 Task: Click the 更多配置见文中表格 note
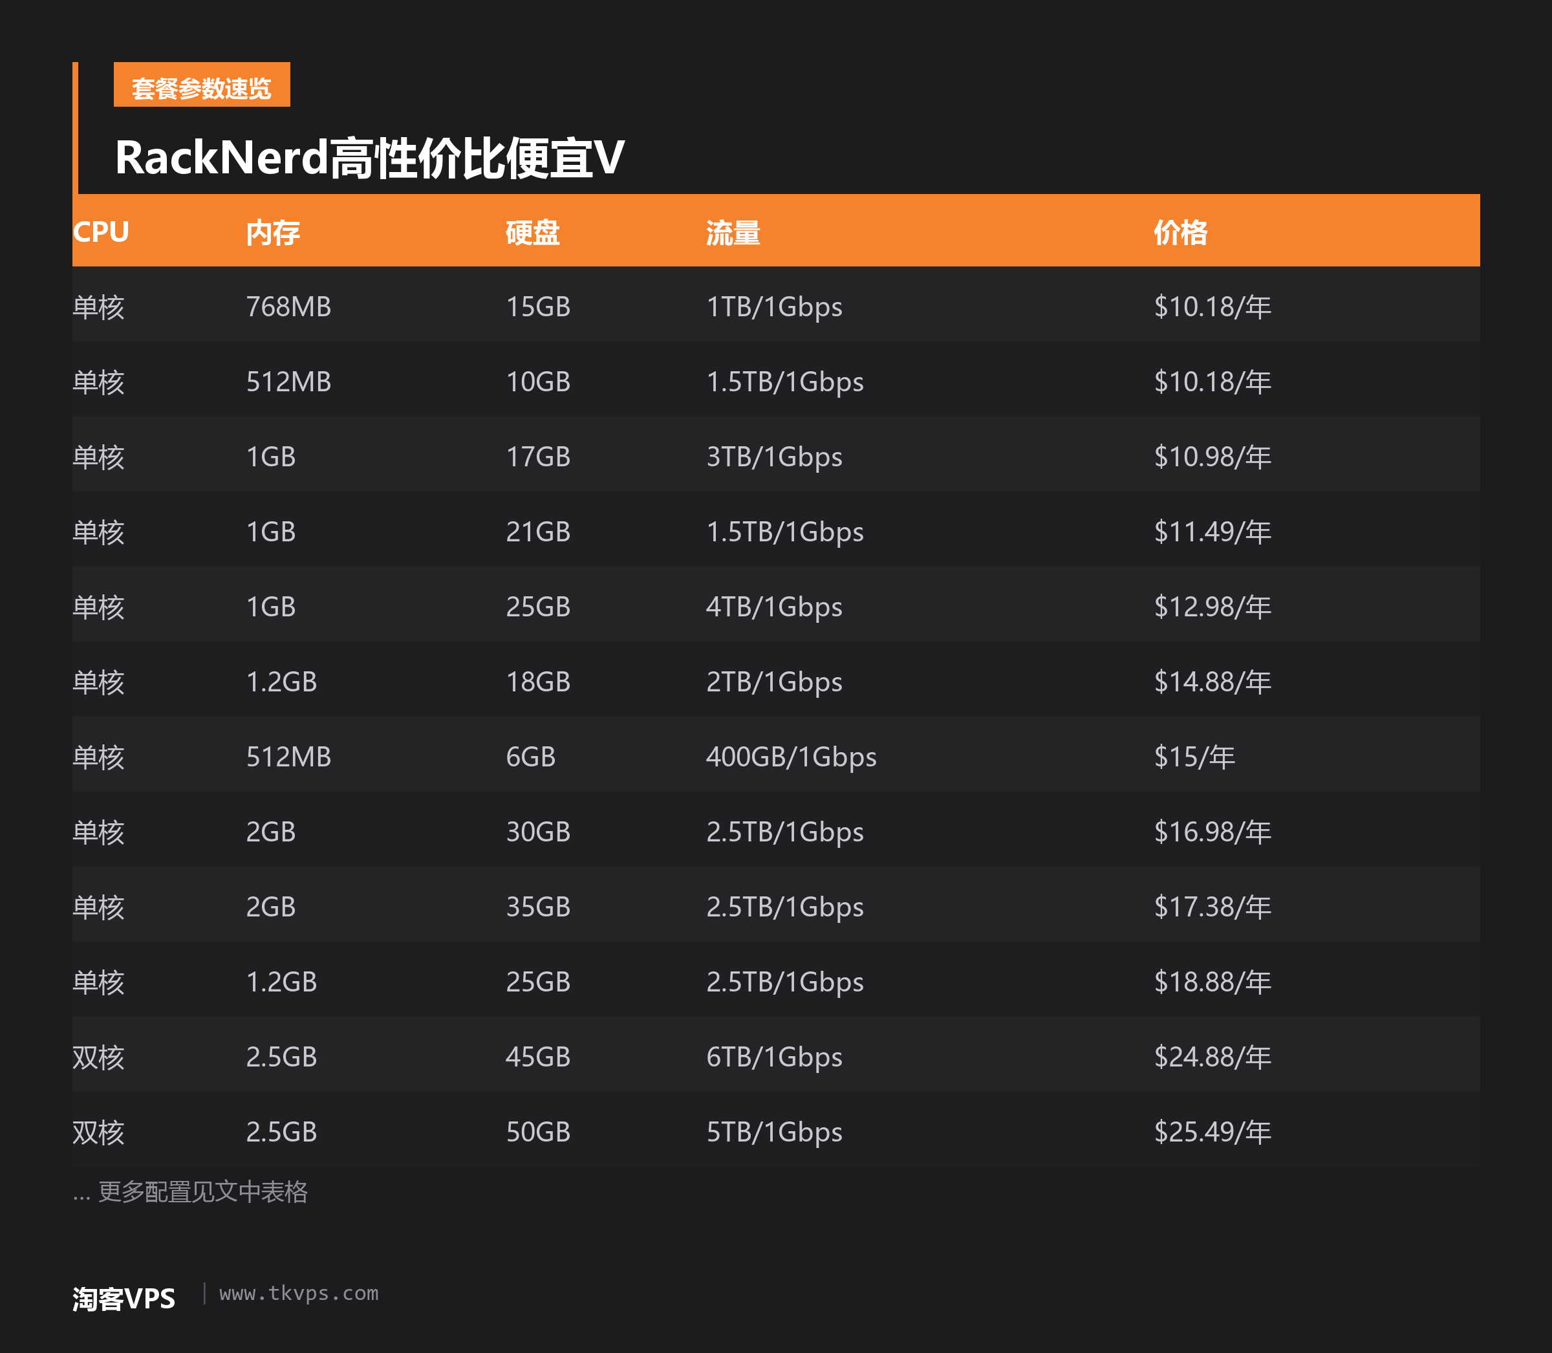tap(203, 1191)
